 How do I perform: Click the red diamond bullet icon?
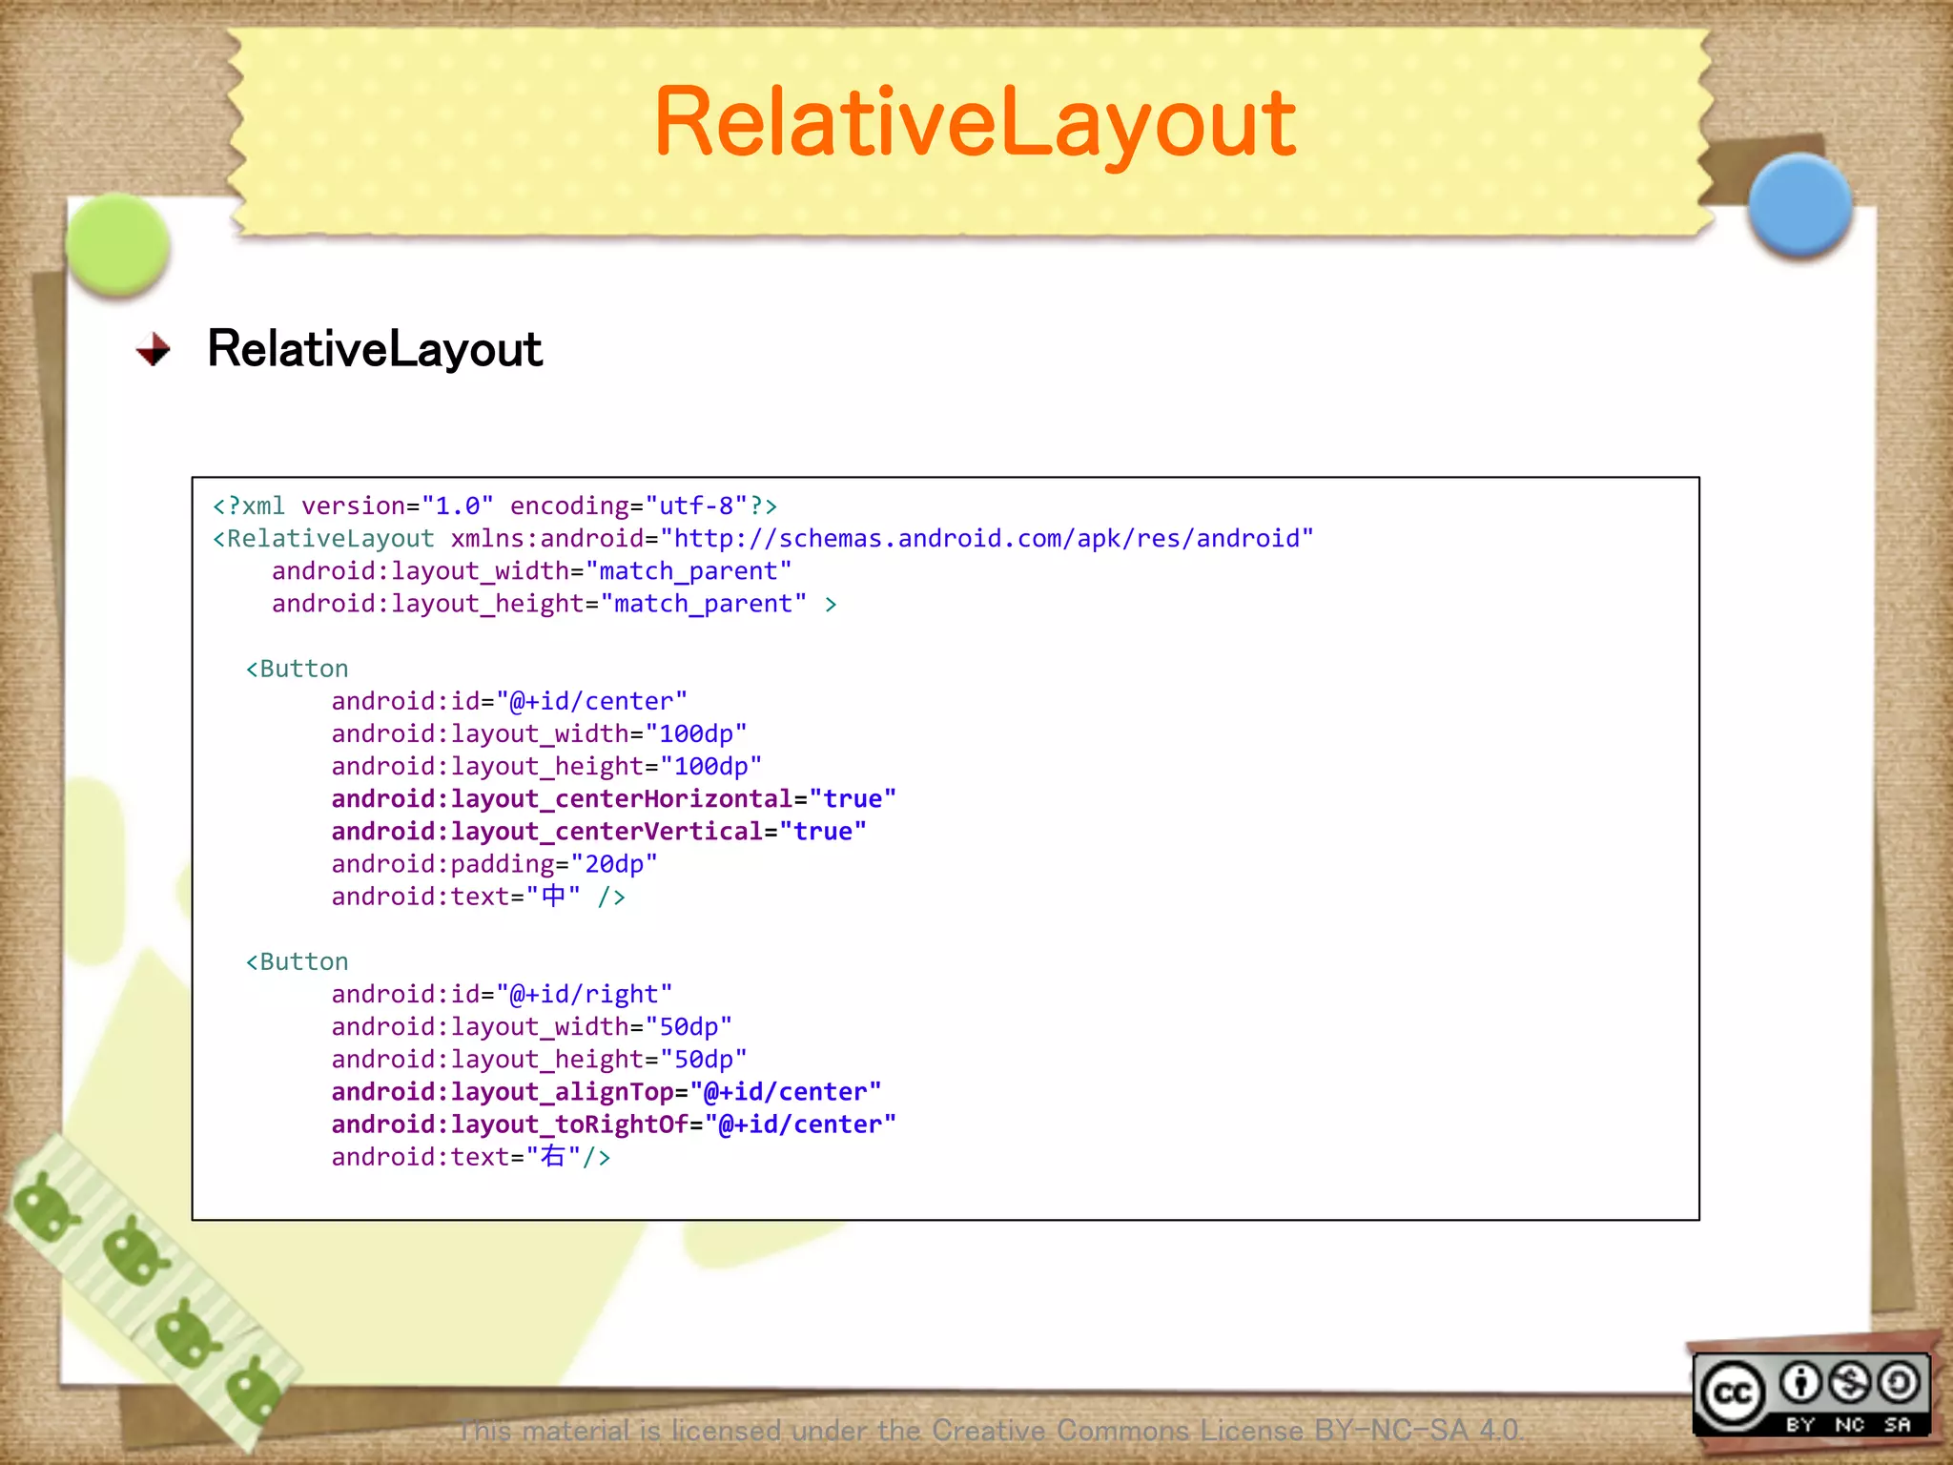pos(153,349)
